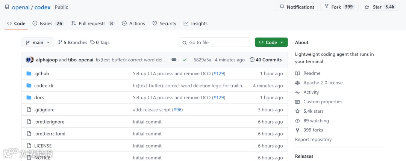Open the docs folder
The height and width of the screenshot is (161, 406).
[x=39, y=97]
